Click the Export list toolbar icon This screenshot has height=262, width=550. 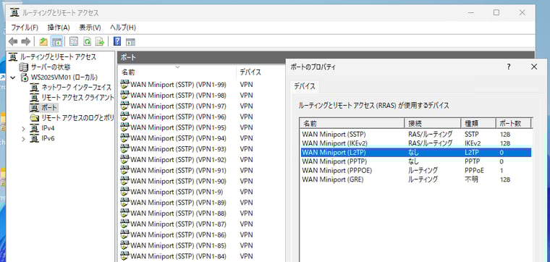[x=100, y=42]
